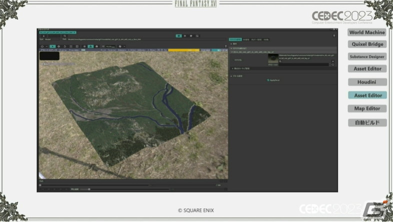The image size is (393, 222).
Task: Toggle the ApplyDecal checkbox
Action: [x=268, y=80]
